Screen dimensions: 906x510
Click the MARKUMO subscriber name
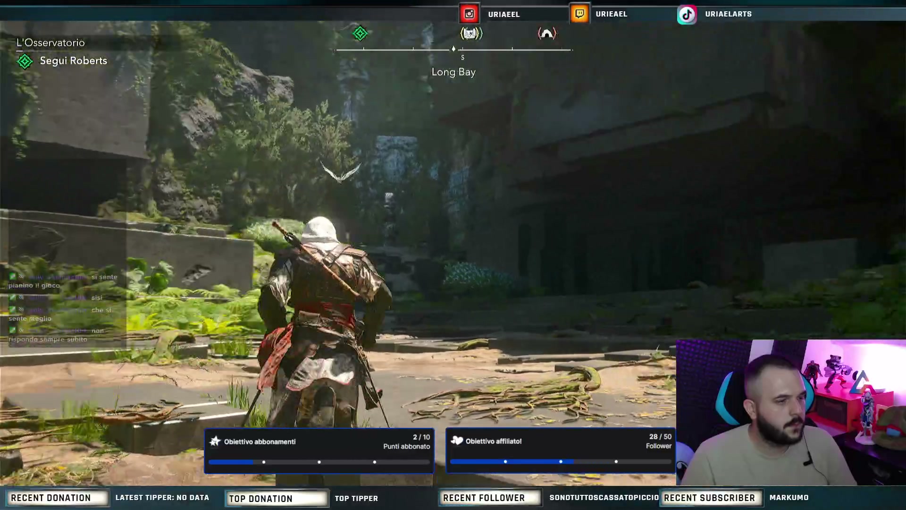pos(789,498)
